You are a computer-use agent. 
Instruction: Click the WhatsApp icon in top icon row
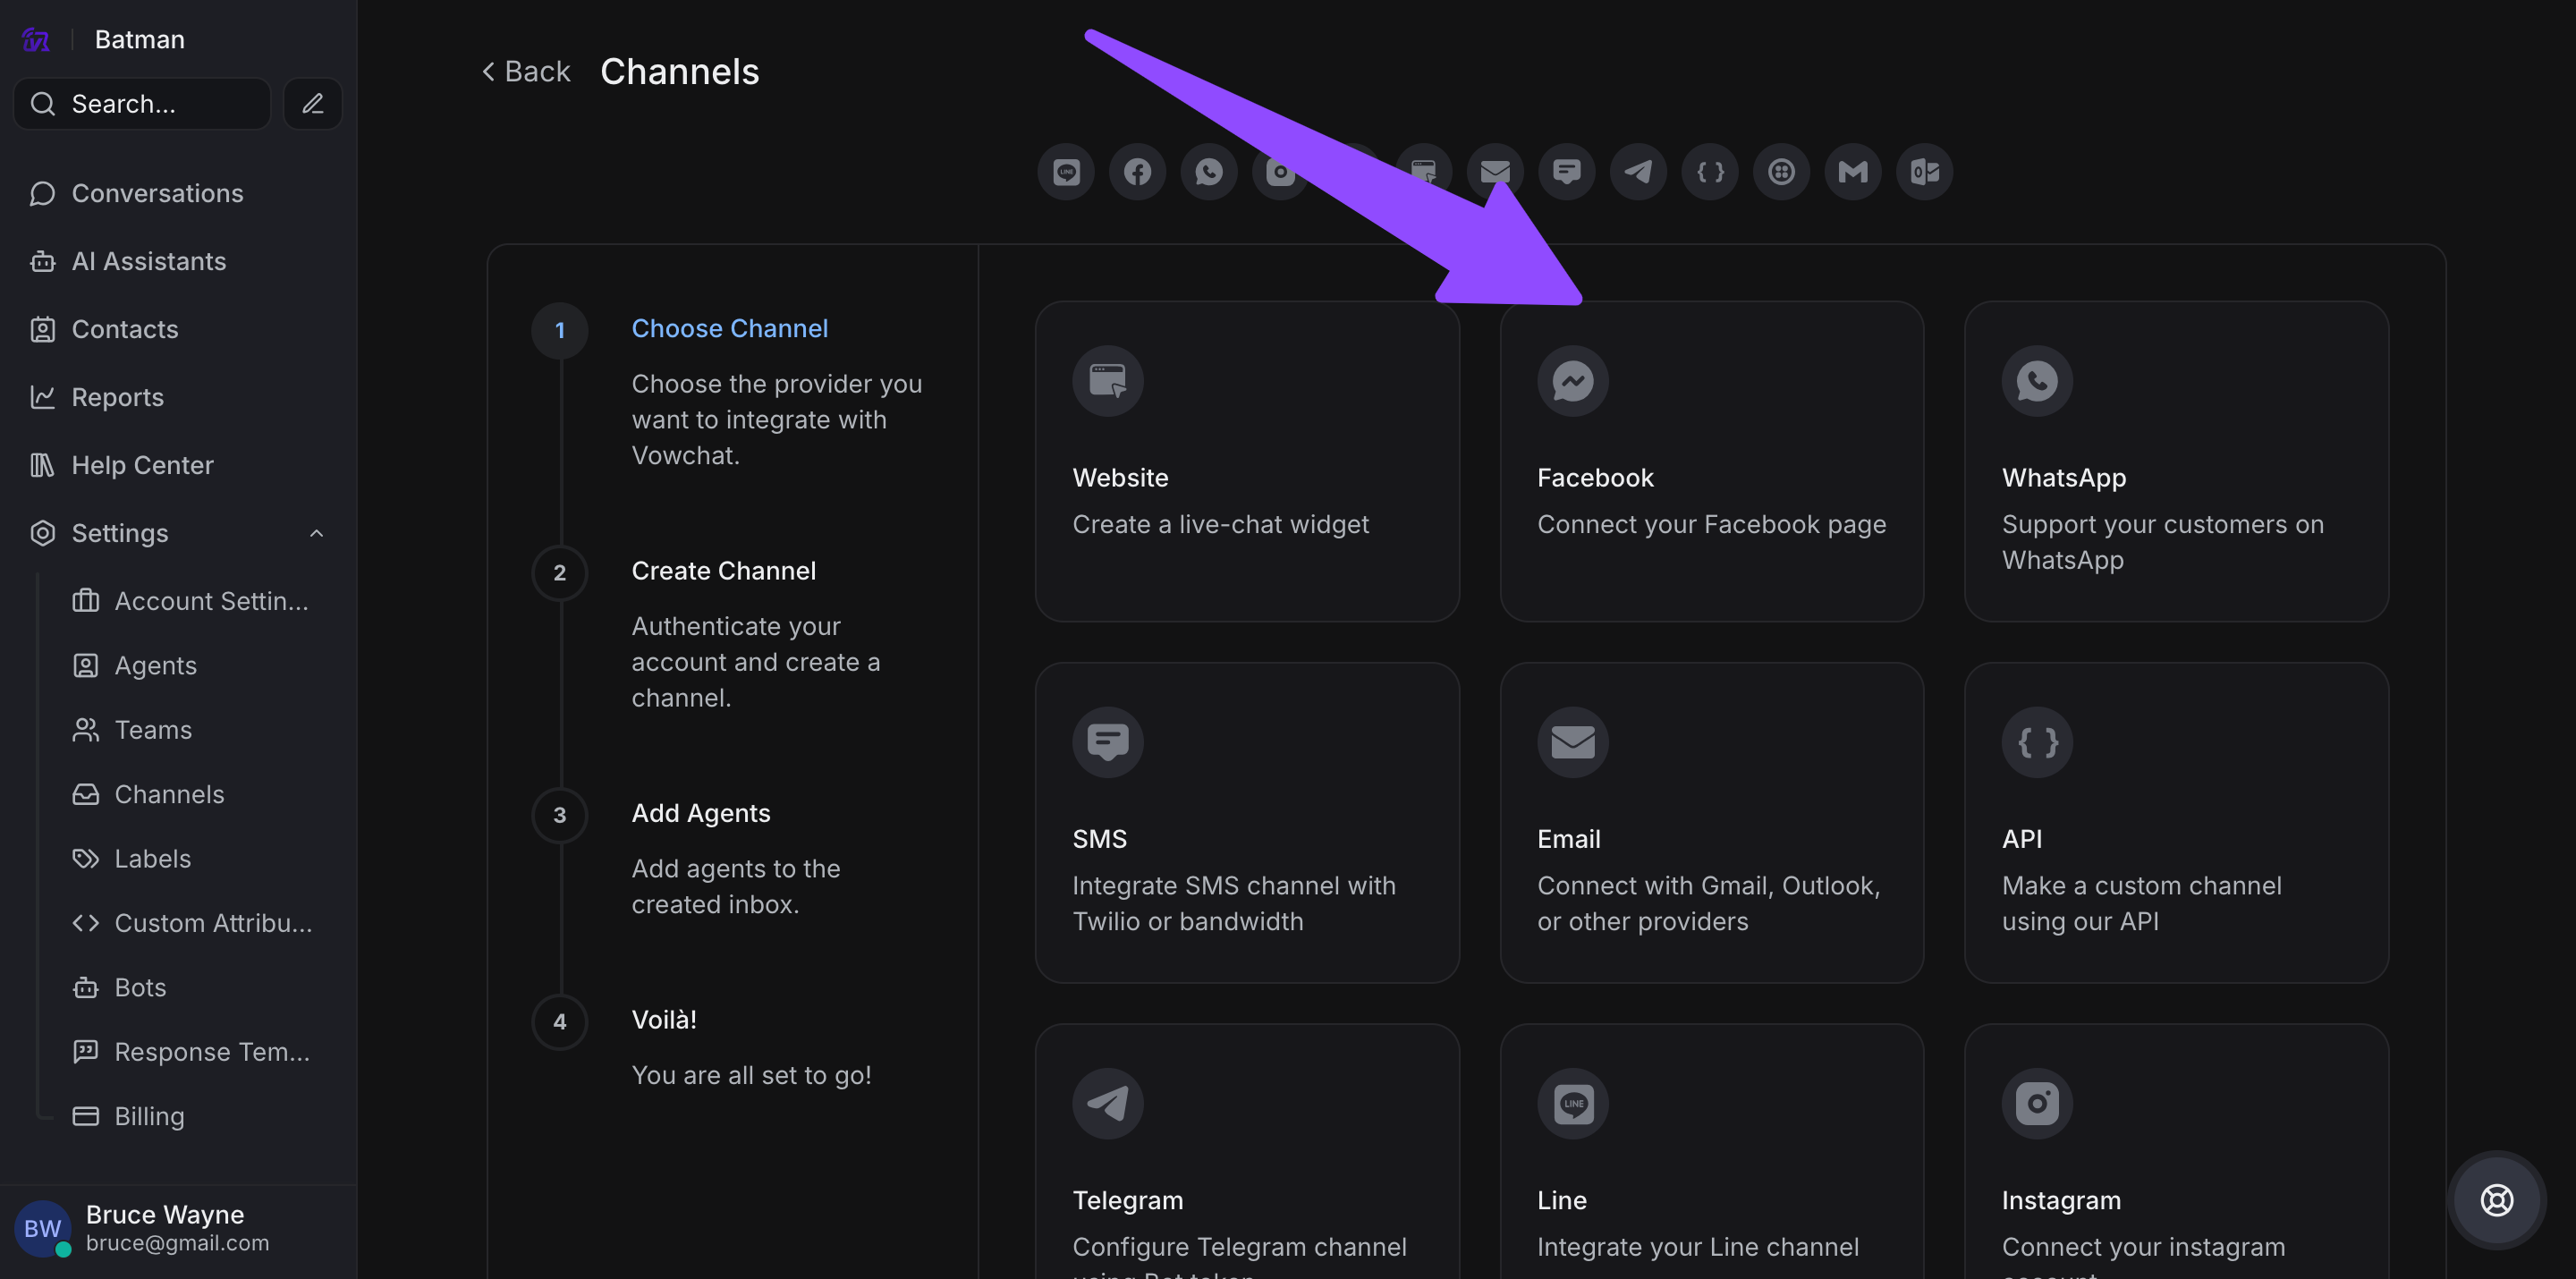coord(1209,172)
